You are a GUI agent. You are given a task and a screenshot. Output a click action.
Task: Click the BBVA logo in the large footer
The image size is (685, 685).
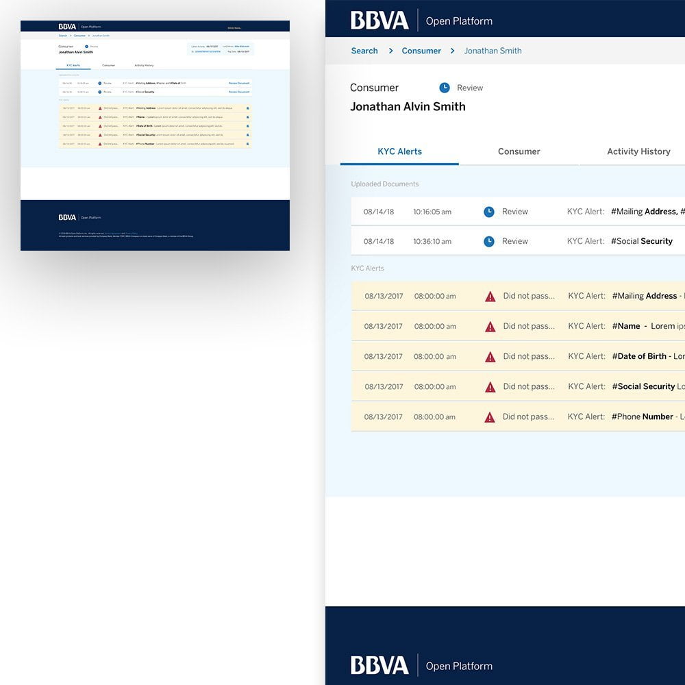tap(379, 665)
